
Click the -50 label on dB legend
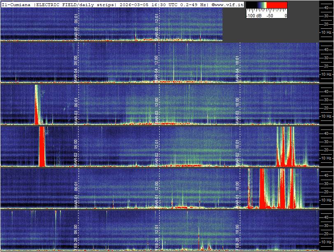(x=269, y=15)
